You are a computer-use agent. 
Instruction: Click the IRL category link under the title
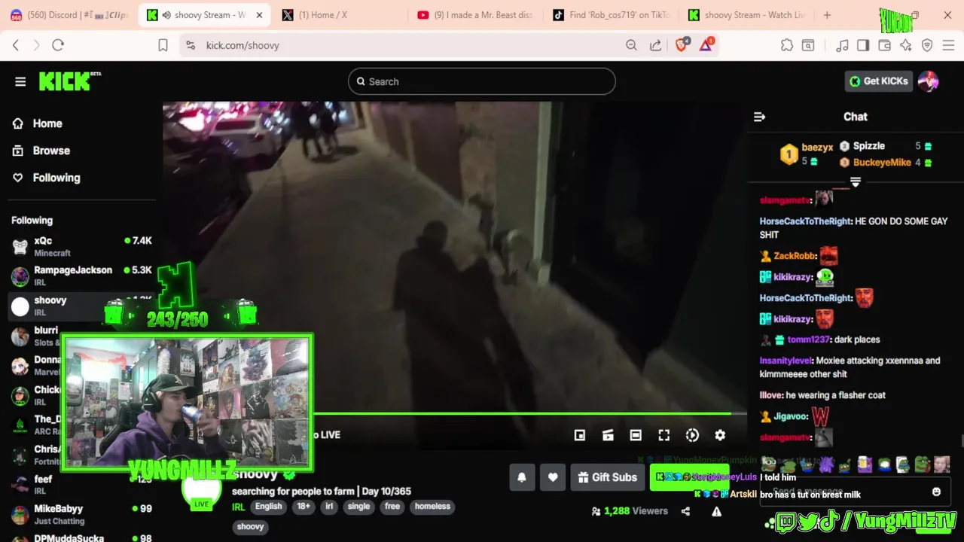click(239, 507)
